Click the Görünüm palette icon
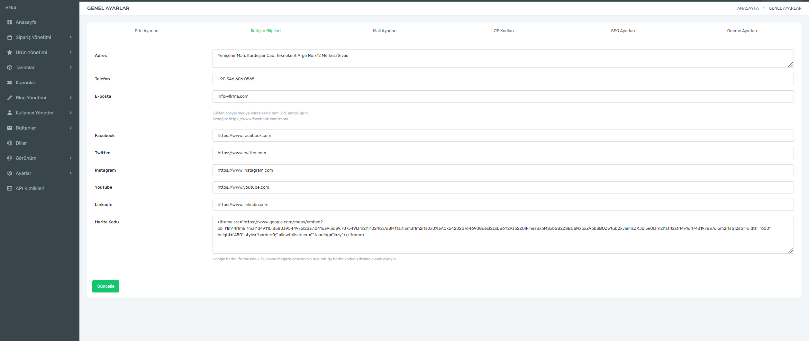The height and width of the screenshot is (341, 809). [10, 158]
